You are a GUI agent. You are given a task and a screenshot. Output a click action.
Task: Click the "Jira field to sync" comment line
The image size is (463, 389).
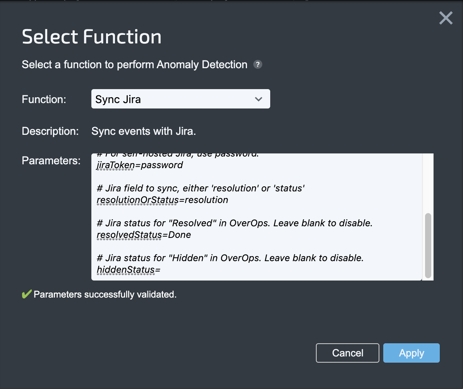[x=201, y=189]
